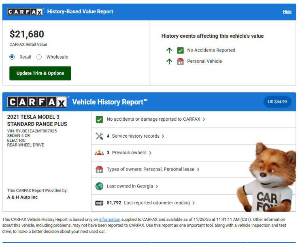The height and width of the screenshot is (243, 298).
Task: Expand the 3 Previous owners chevron
Action: 150,153
